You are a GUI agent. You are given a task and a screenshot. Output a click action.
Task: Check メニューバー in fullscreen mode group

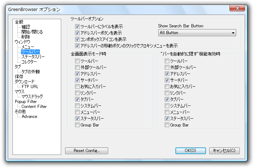[x=77, y=112]
